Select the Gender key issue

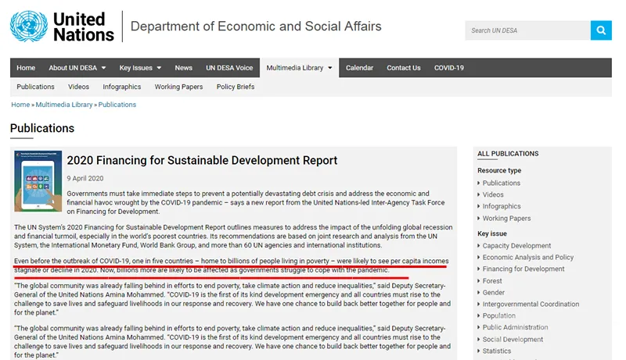tap(494, 292)
